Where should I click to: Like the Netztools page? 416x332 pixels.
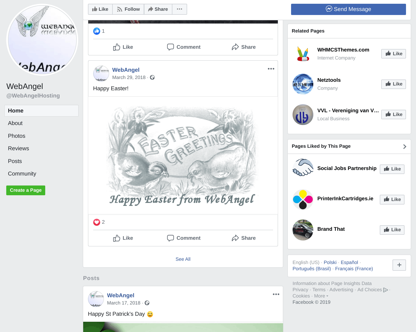[394, 84]
